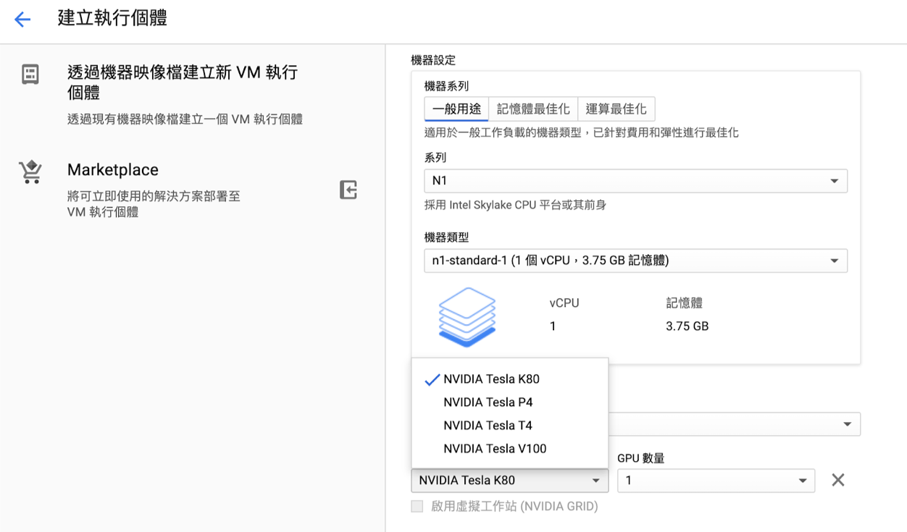Switch to the 記憶體最佳化 tab

point(533,109)
